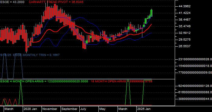Select the 'September' date on time axis
The width and height of the screenshot is (212, 112).
click(69, 109)
